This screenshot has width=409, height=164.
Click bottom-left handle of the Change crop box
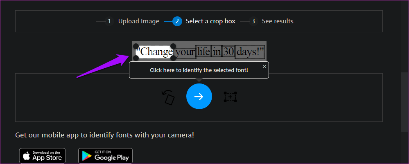[x=136, y=58]
